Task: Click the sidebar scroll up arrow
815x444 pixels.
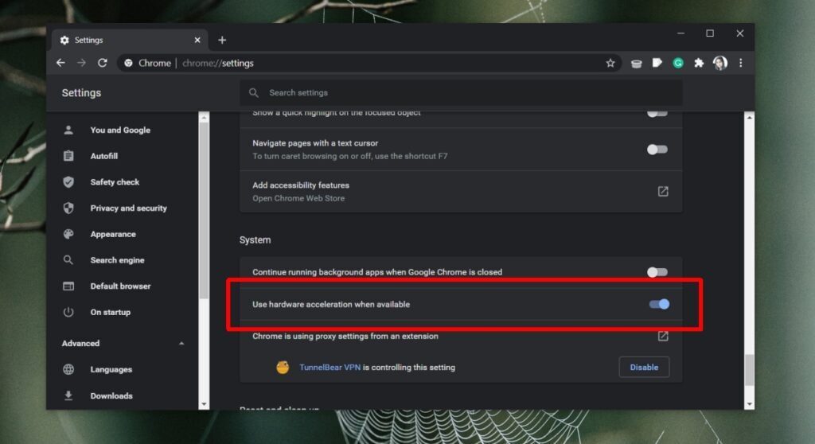Action: 204,118
